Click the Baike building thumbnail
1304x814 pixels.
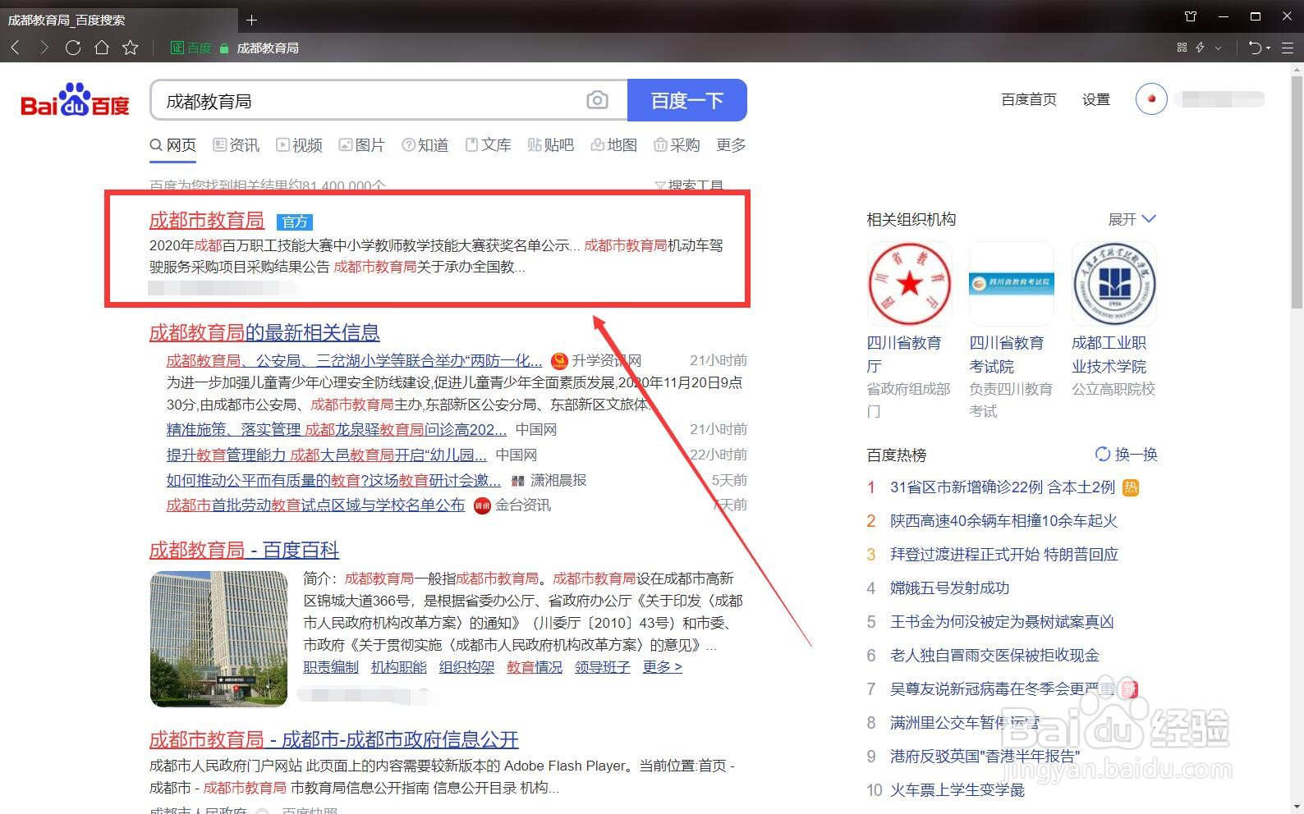[218, 638]
